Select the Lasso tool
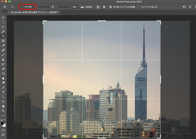The width and height of the screenshot is (196, 139). [x=3, y=27]
